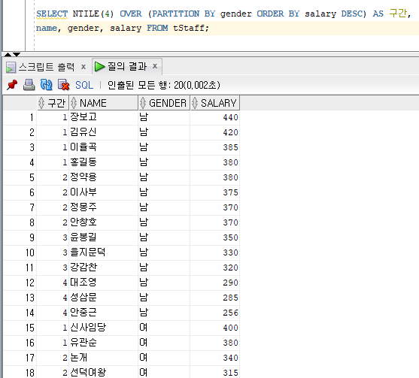This screenshot has height=378, width=419.
Task: Click the delete rows icon with red X
Action: [64, 85]
